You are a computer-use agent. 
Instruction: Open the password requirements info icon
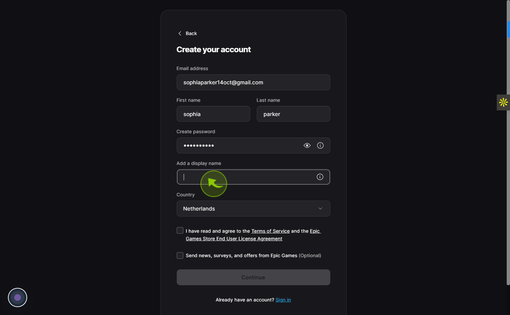point(320,145)
